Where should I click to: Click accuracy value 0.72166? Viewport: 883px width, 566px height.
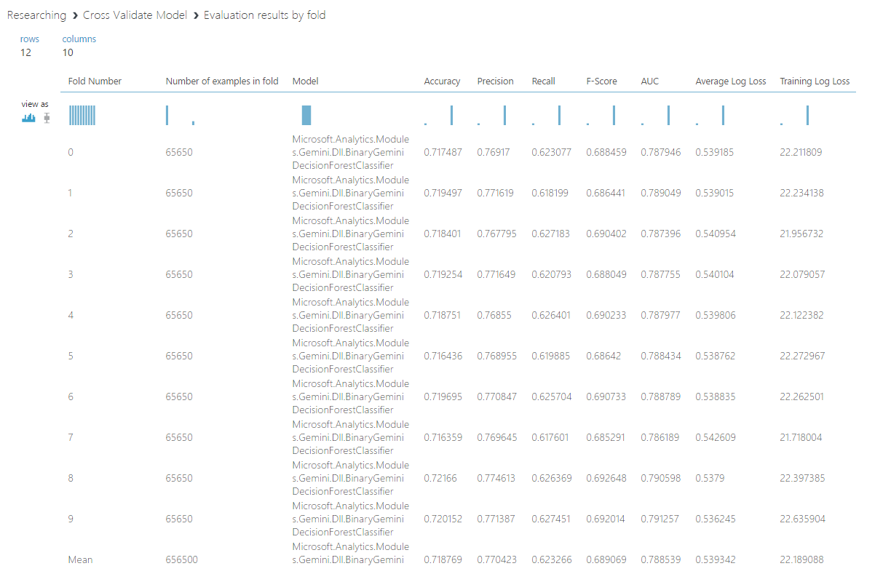440,478
